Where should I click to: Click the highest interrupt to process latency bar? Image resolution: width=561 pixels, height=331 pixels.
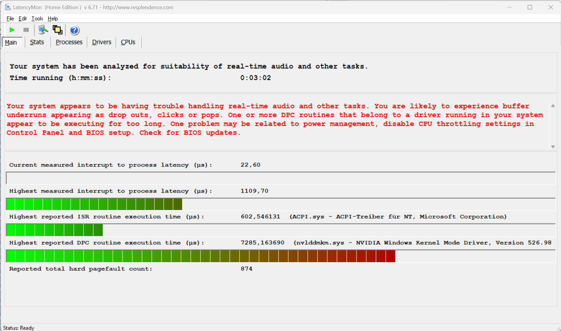coord(281,204)
